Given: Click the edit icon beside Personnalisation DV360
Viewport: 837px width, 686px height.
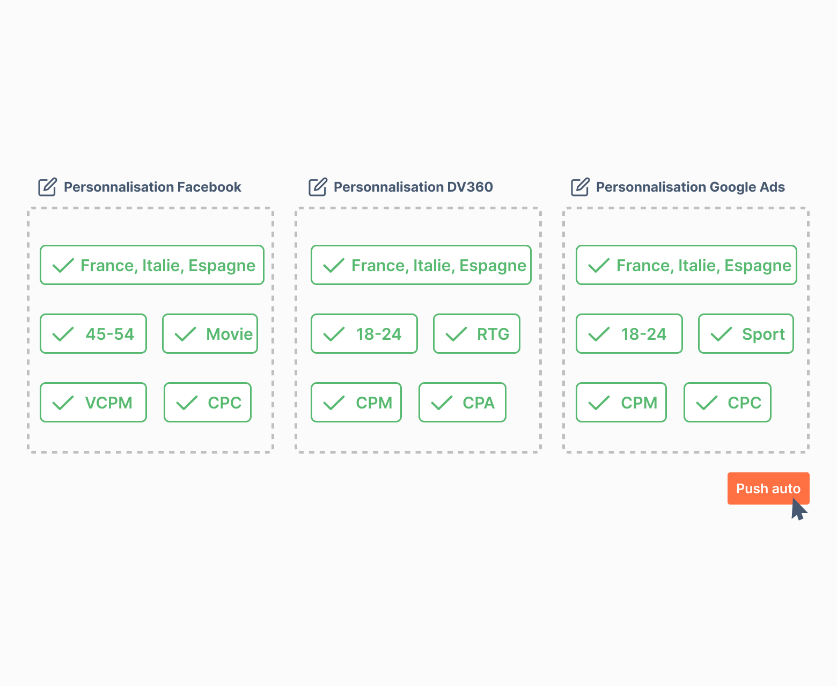Looking at the screenshot, I should [318, 187].
